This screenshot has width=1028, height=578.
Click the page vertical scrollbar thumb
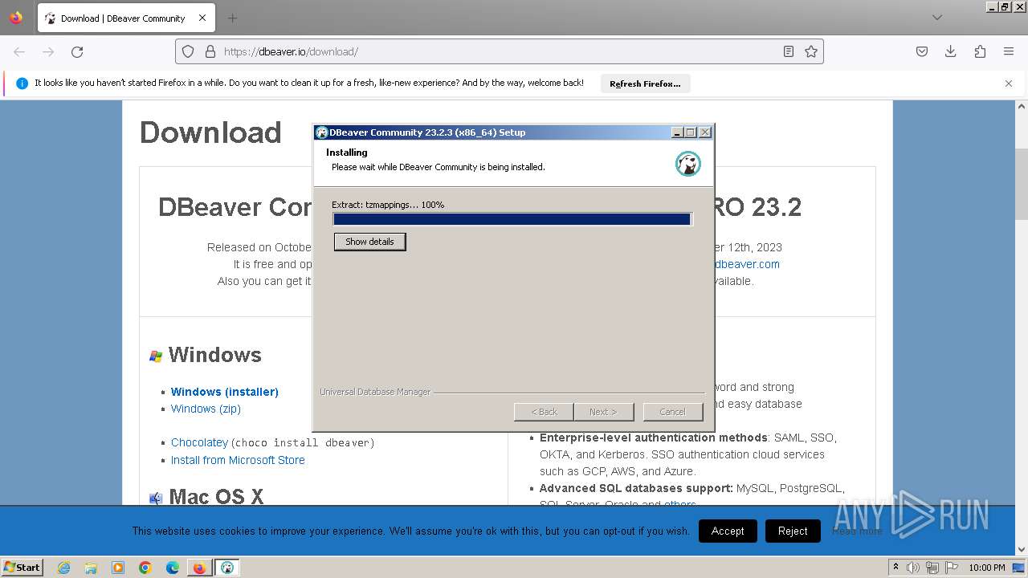(x=1022, y=184)
